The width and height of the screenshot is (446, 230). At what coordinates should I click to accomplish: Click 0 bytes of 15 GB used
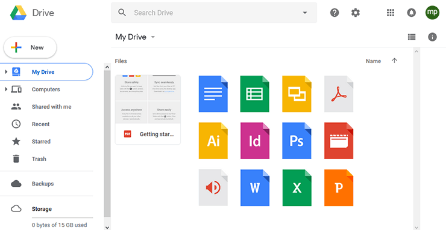tap(60, 225)
